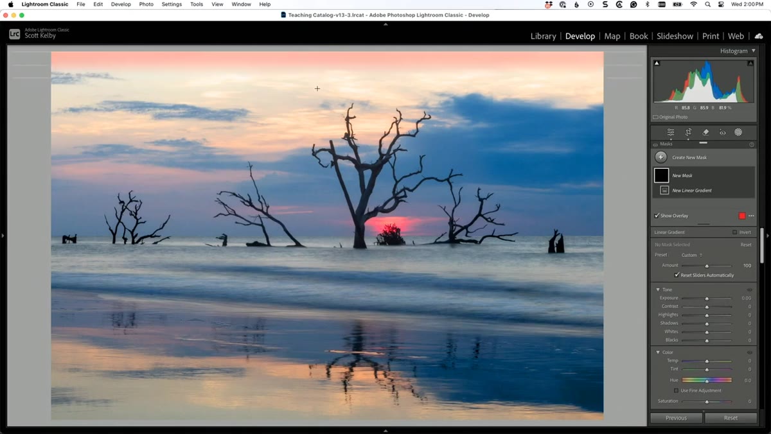This screenshot has width=771, height=434.
Task: Click the bottom Reset button
Action: [731, 418]
